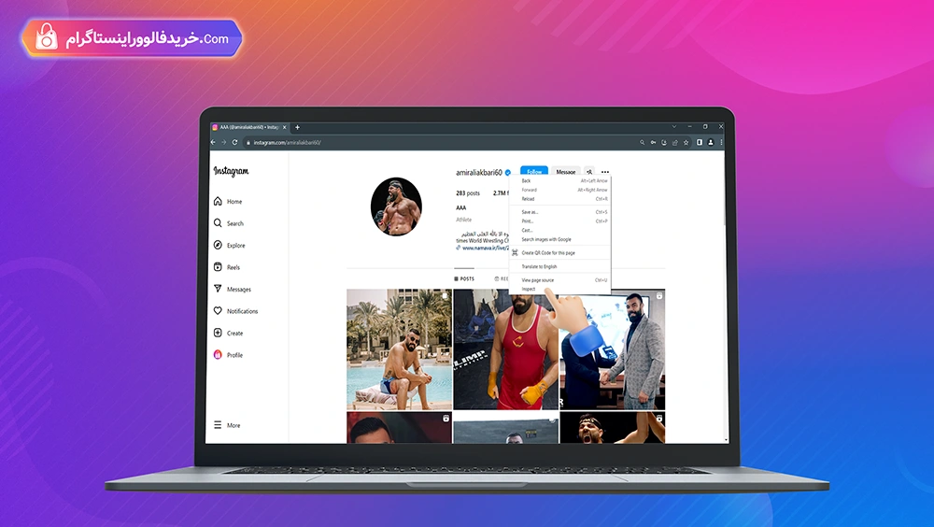Click the blue Follow button

[533, 172]
